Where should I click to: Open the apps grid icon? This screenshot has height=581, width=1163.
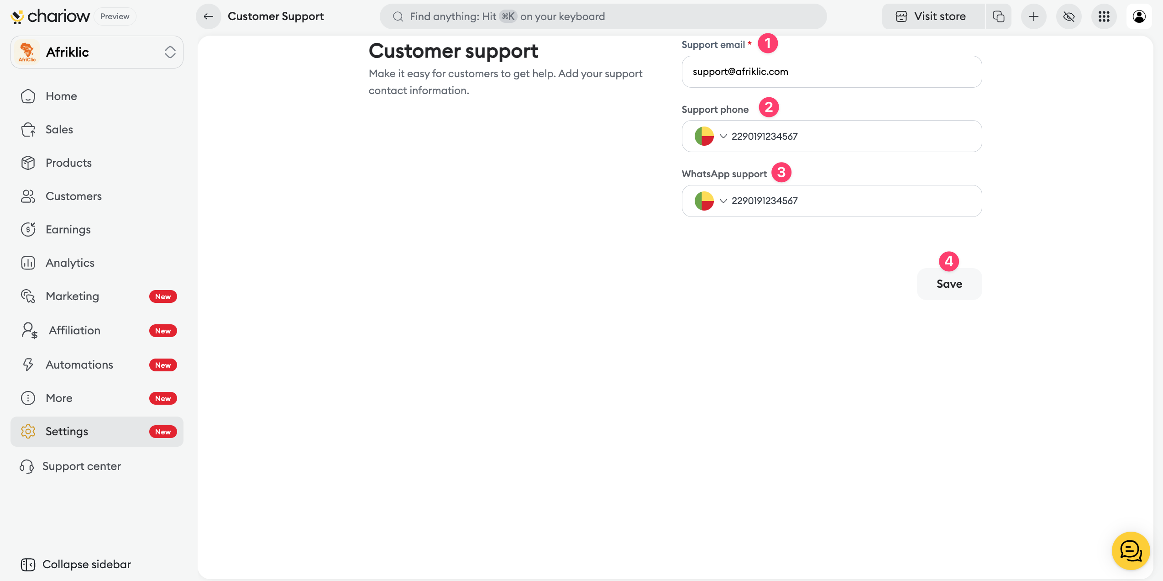[x=1104, y=16]
